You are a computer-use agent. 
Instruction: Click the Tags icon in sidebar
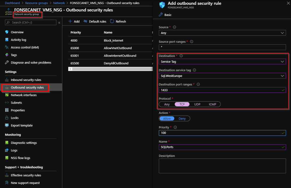(7, 55)
